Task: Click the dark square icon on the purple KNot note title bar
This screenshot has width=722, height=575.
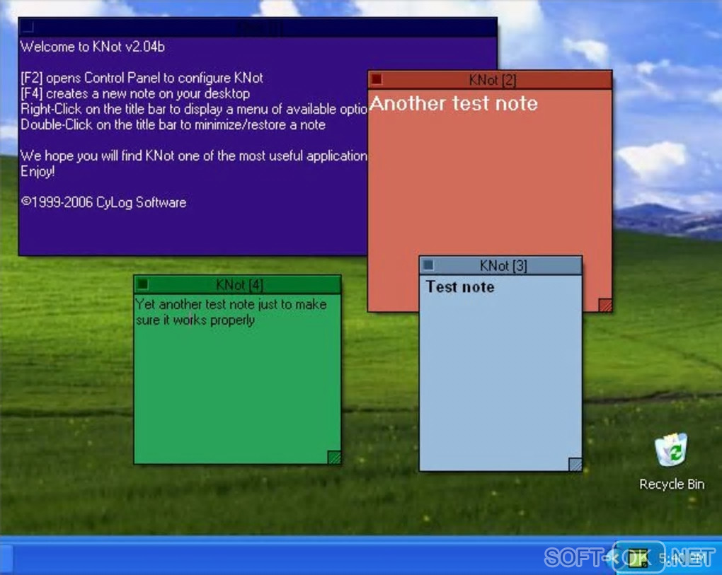Action: 28,27
